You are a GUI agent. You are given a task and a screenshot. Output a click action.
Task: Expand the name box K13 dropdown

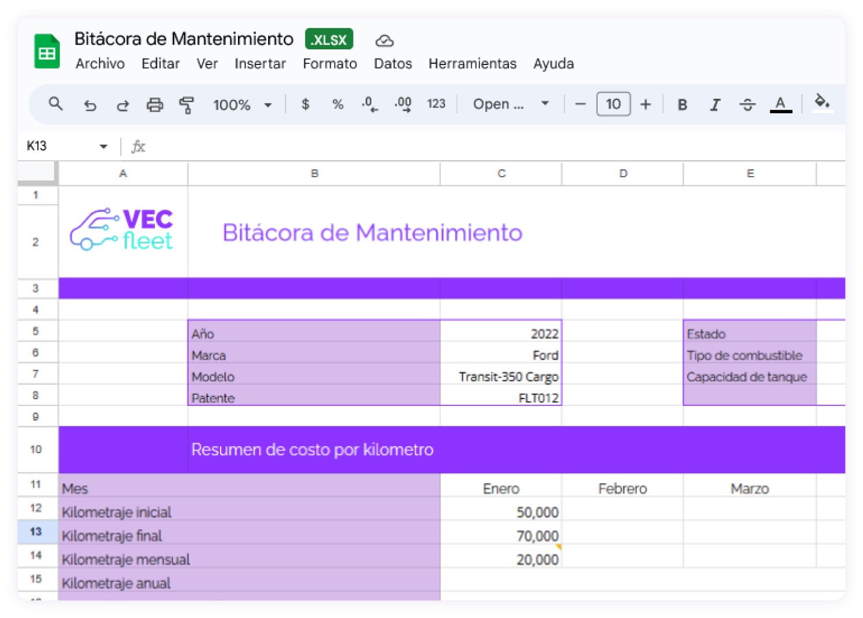pos(103,146)
